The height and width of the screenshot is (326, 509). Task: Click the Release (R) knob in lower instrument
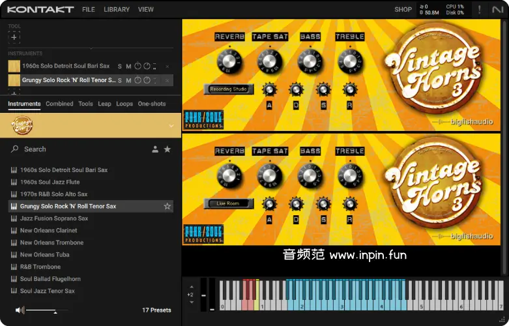tap(349, 204)
